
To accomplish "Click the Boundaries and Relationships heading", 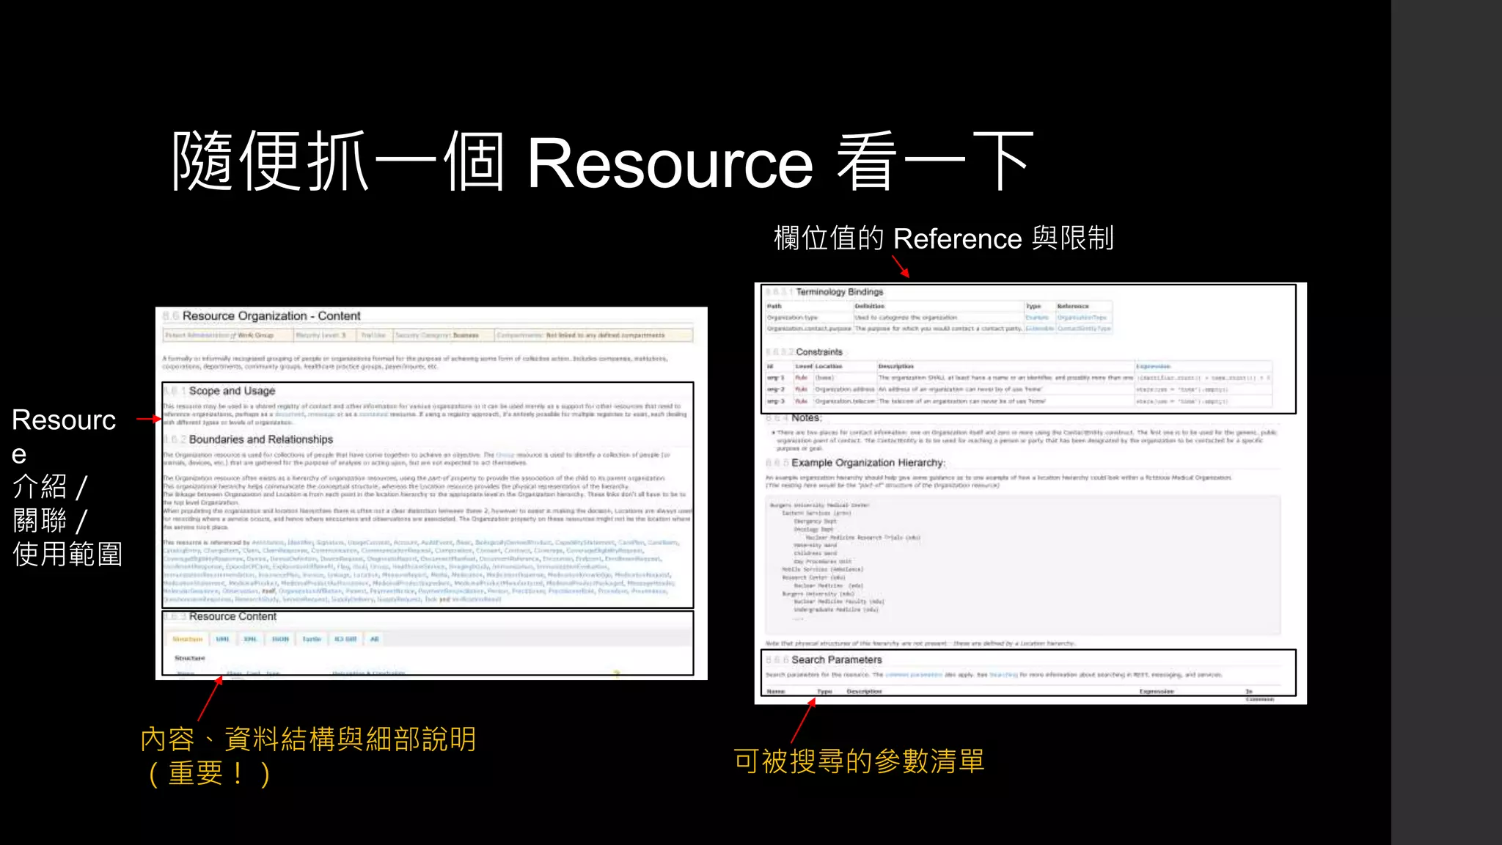I will (x=261, y=439).
